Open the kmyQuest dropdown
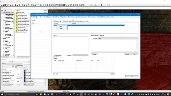The height and width of the screenshot is (96, 171). pos(118,38)
